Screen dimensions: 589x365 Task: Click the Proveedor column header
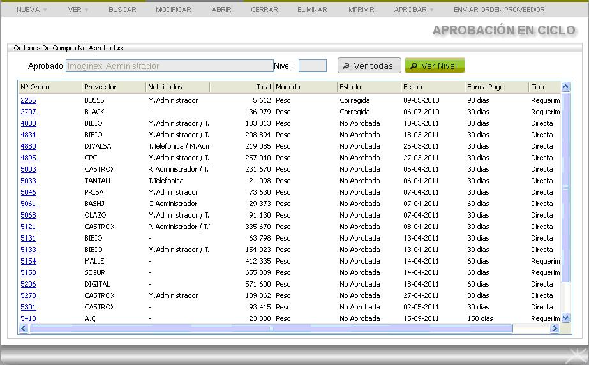pos(114,87)
